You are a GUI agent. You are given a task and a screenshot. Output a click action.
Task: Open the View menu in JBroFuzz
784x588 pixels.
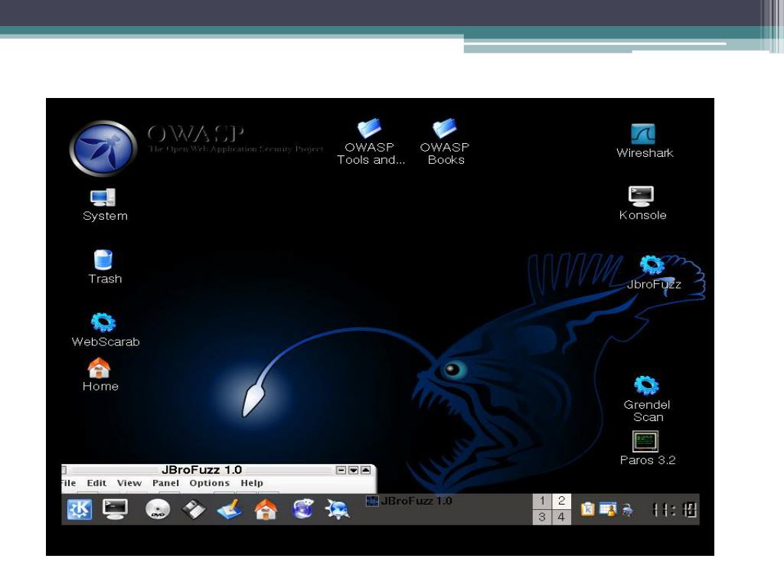129,483
